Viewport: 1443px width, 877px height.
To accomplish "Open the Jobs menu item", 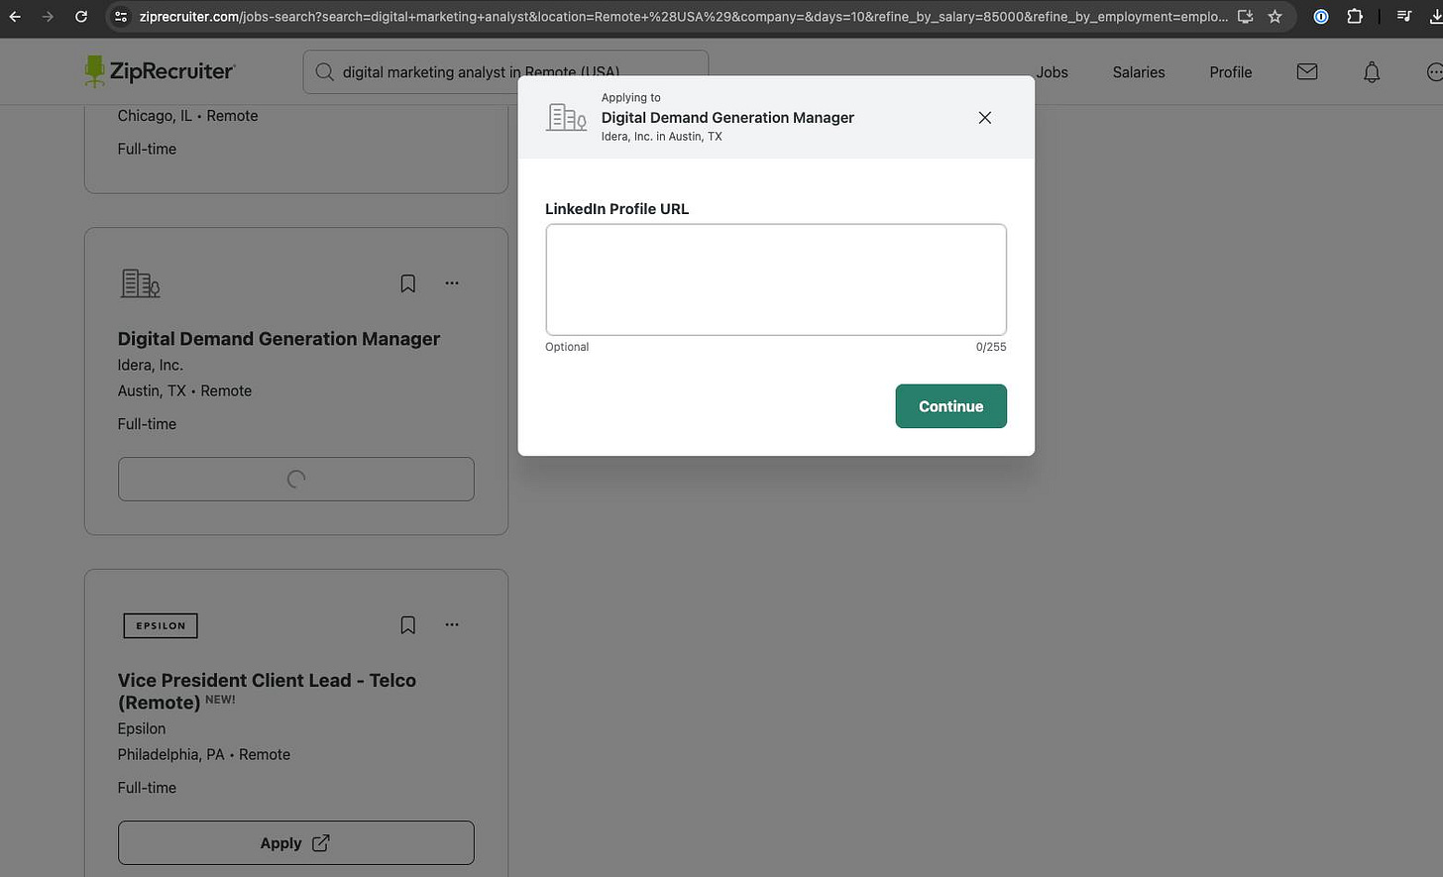I will pyautogui.click(x=1052, y=72).
